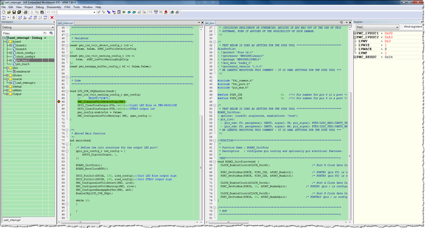Click the Step Out debug icon
Viewport: 425px width, 228px height.
(30, 17)
